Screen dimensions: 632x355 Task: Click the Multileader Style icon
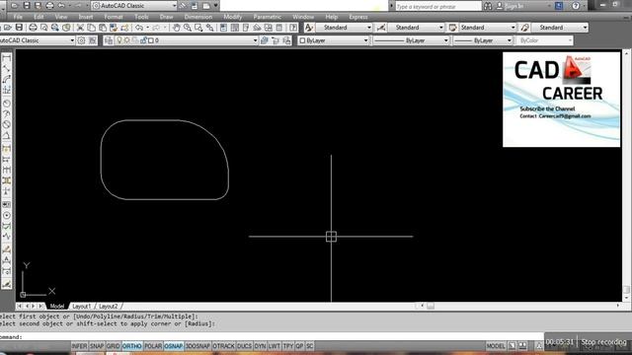point(524,28)
